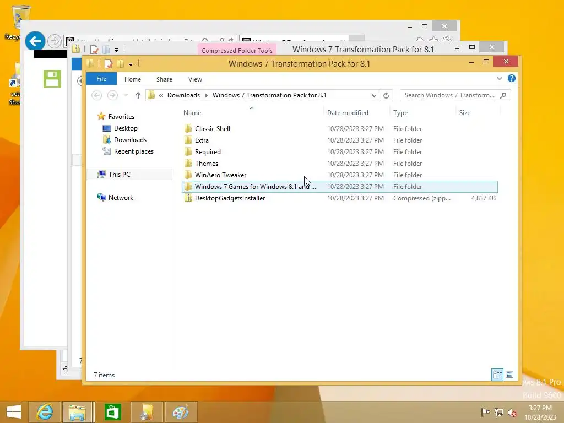Click the Internet Explorer blue back button
The width and height of the screenshot is (564, 423).
click(x=35, y=41)
